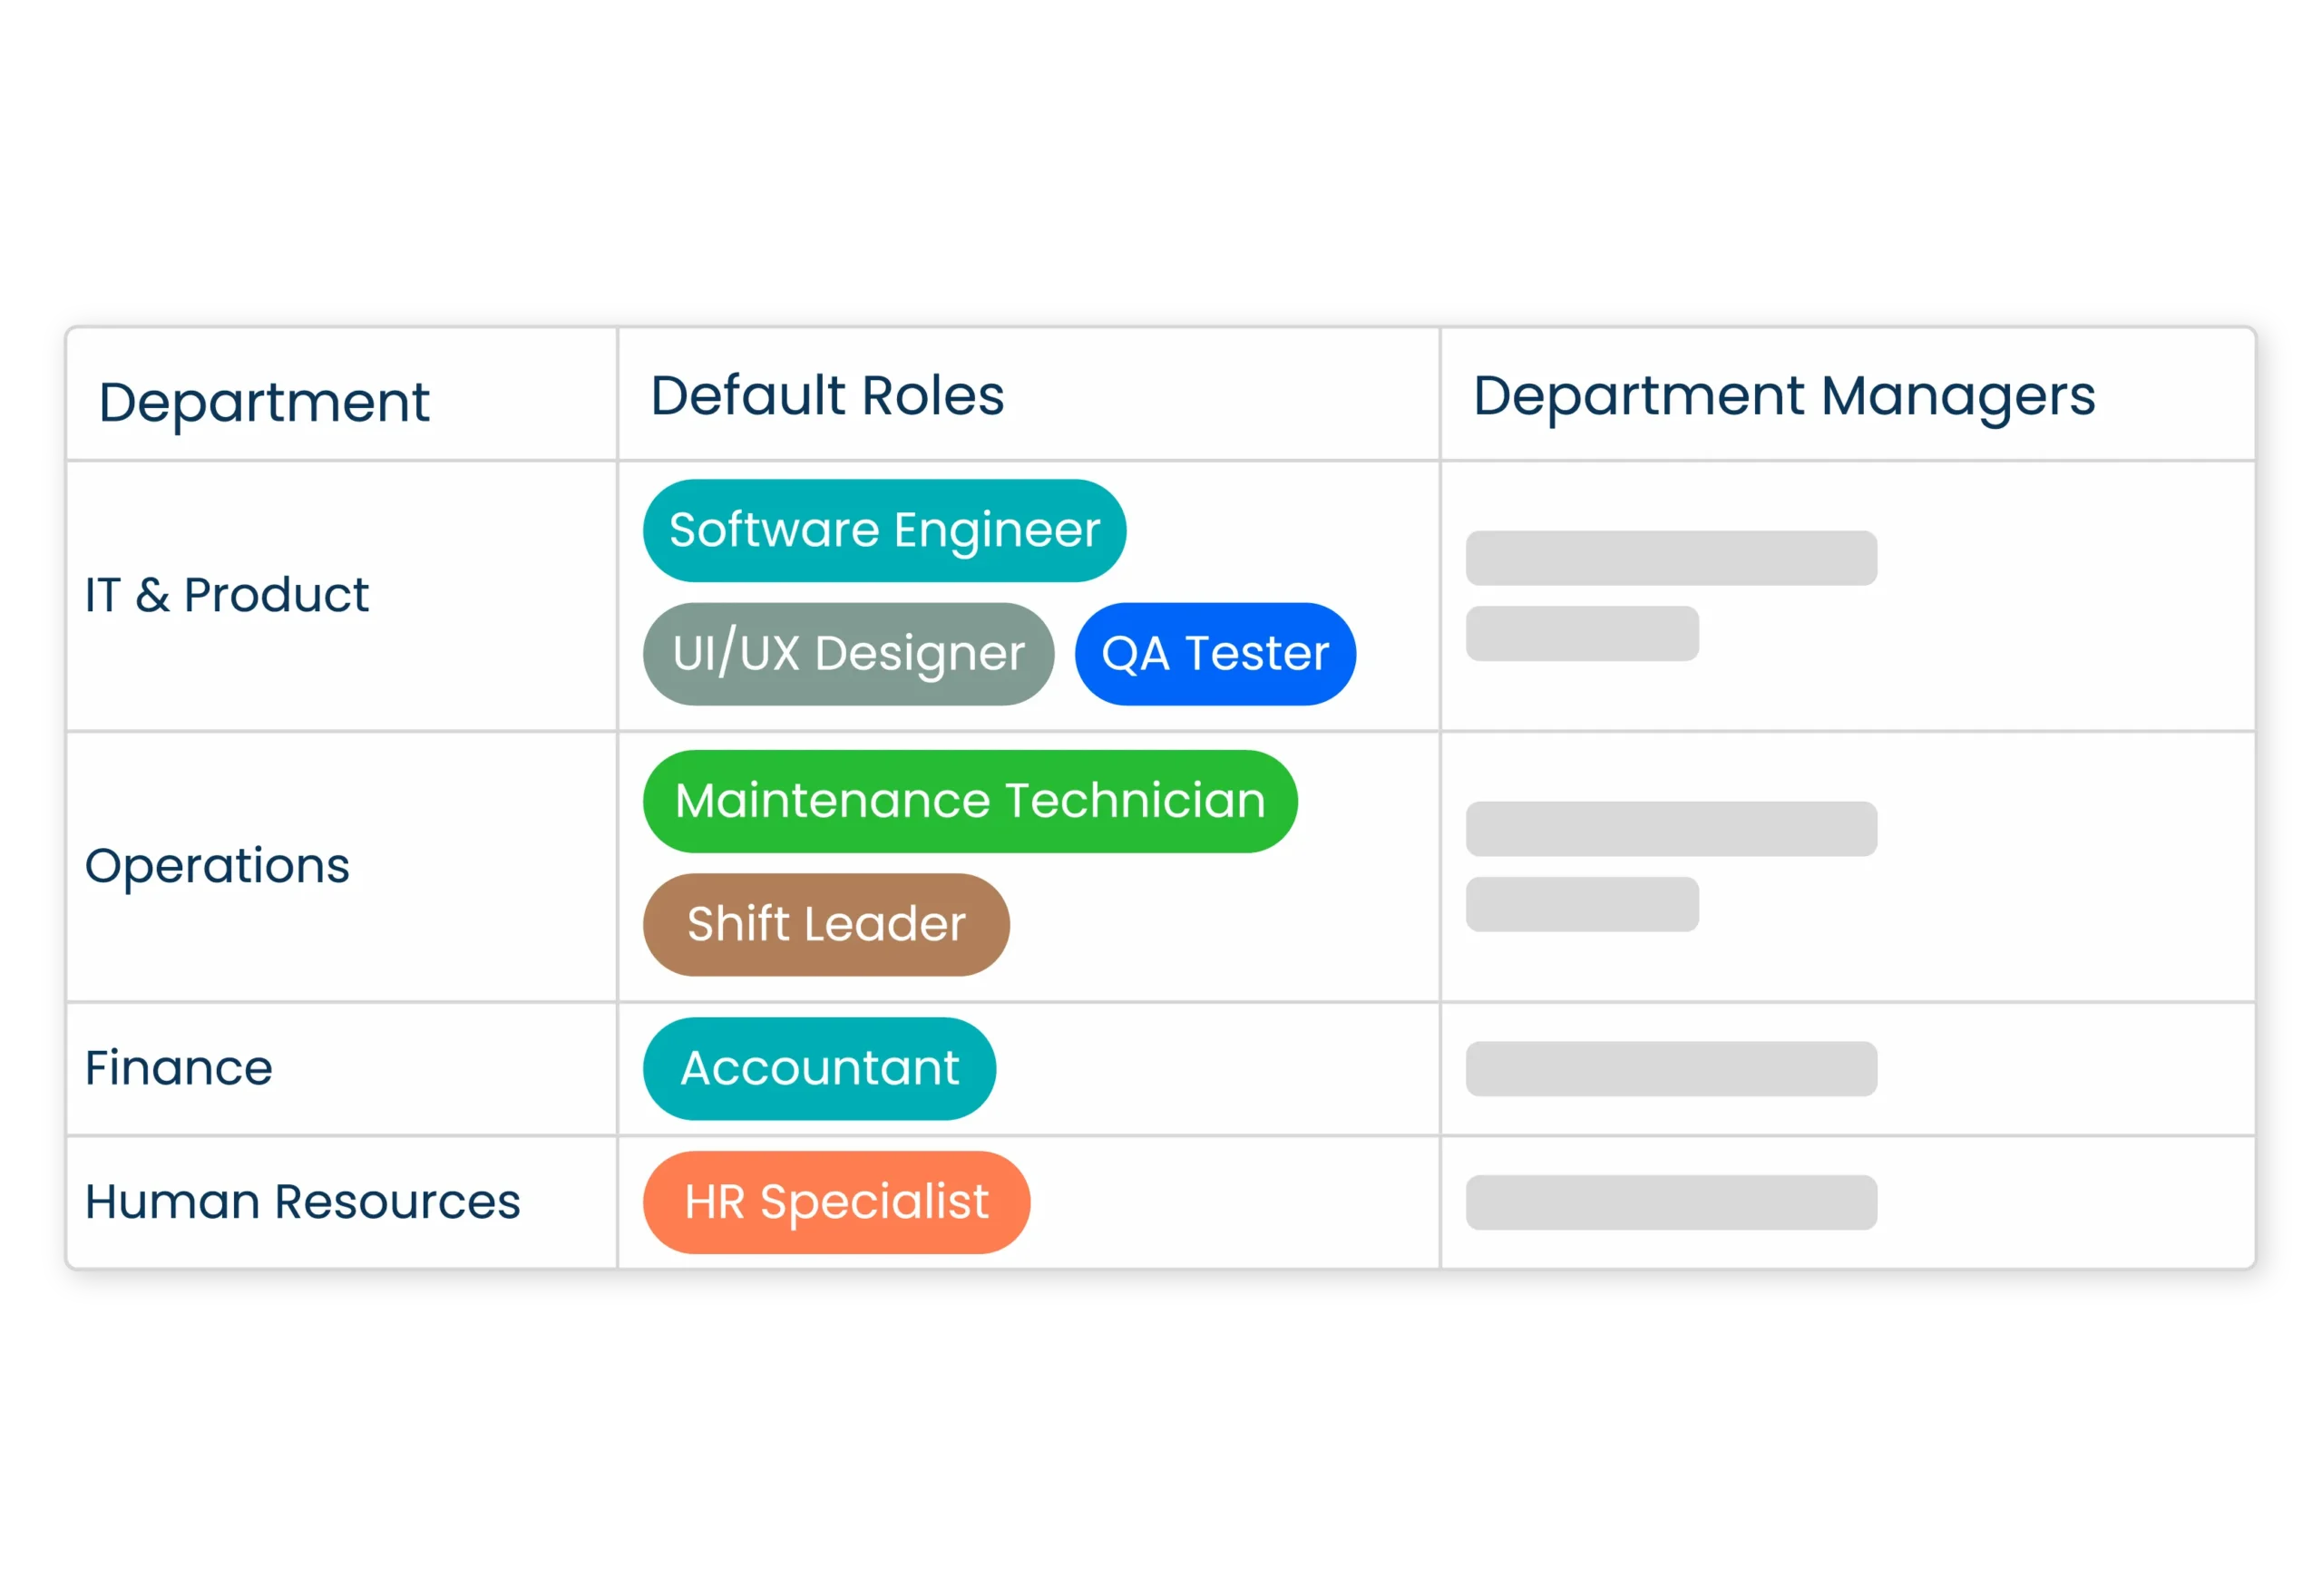Click the Software Engineer role tag
Viewport: 2322px width, 1596px height.
click(x=884, y=530)
